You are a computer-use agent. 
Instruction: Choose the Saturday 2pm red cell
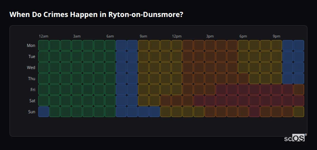[199, 101]
